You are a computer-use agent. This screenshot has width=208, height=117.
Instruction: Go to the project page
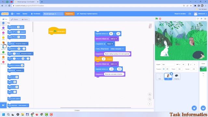click(87, 14)
